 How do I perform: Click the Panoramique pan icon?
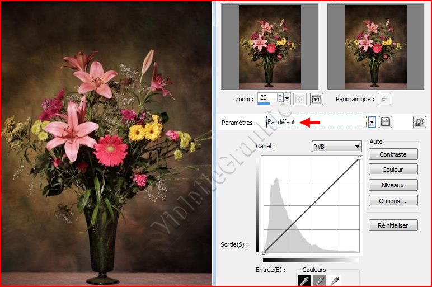pos(384,99)
